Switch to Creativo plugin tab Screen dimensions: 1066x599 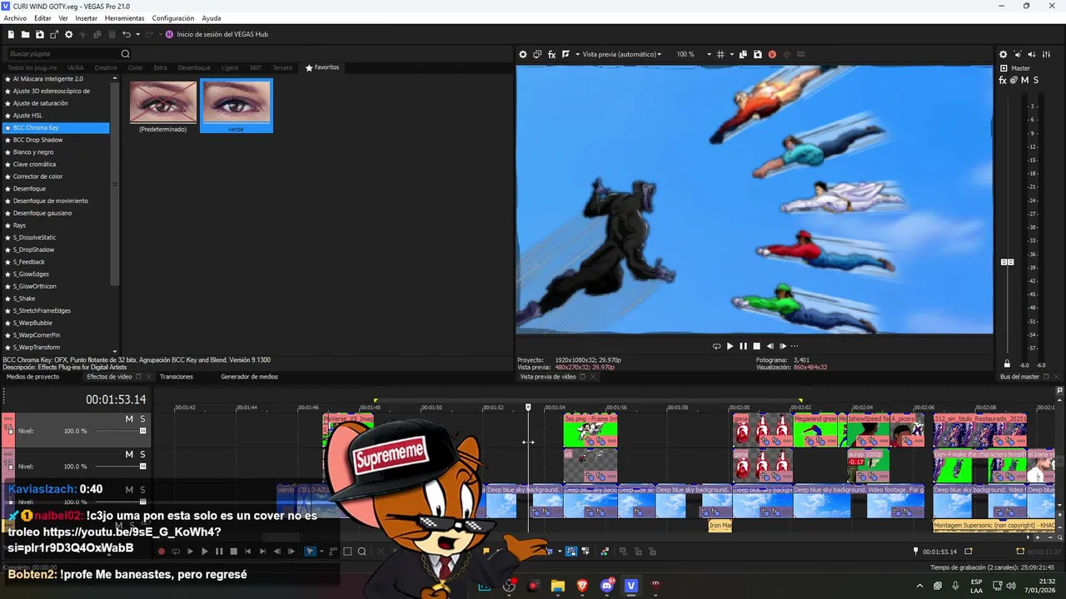106,67
